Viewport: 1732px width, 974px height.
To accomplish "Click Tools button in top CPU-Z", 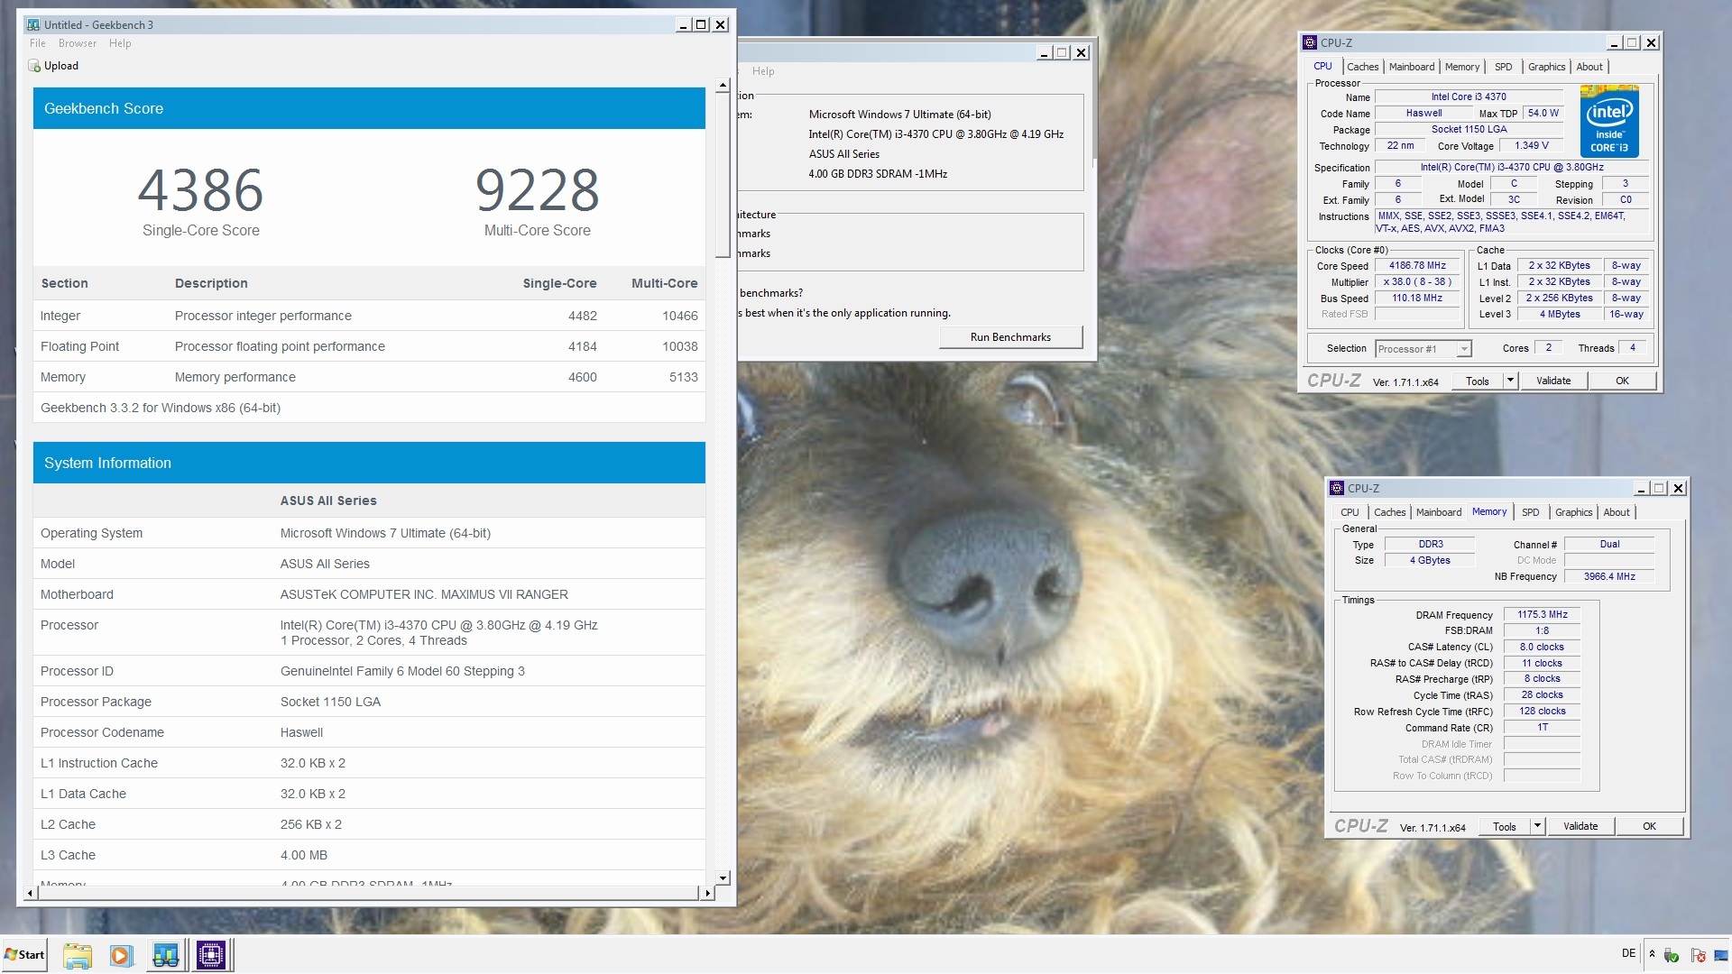I will pyautogui.click(x=1478, y=381).
